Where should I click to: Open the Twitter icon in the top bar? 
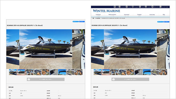click(127, 7)
